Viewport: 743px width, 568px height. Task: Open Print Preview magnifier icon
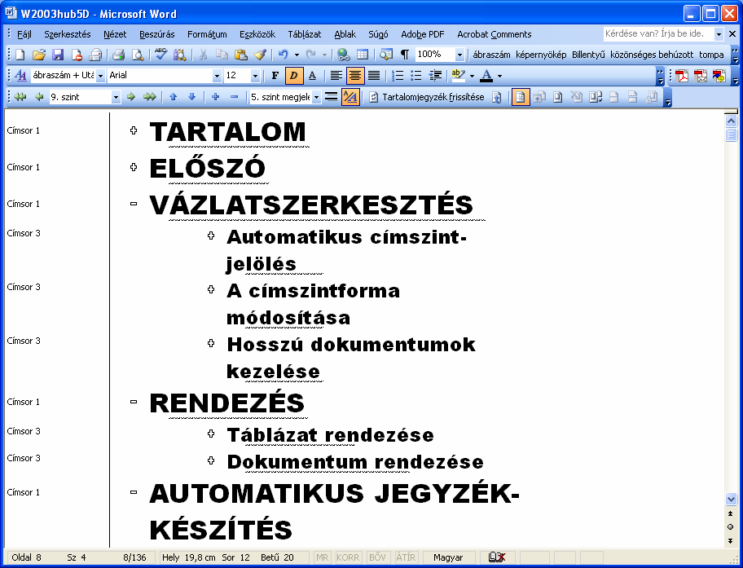[138, 55]
